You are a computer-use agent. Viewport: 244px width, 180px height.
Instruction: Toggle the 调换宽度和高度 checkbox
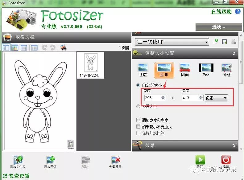(x=138, y=120)
